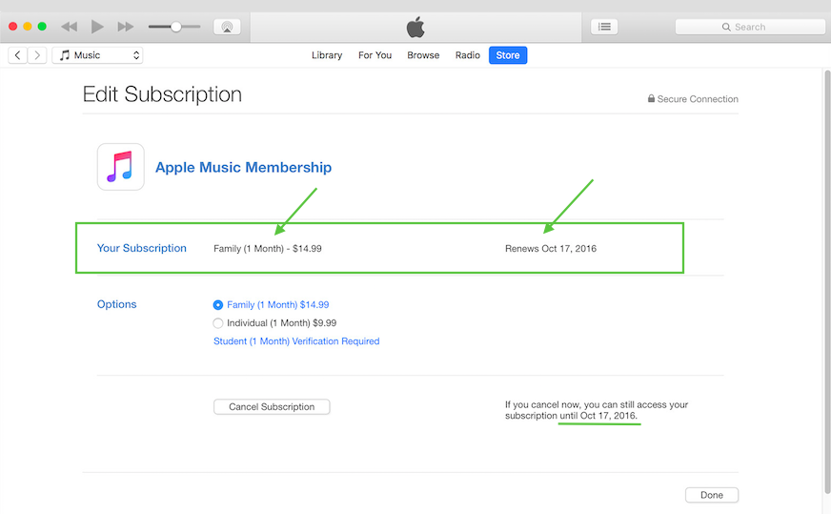Go back with the left arrow

(x=18, y=55)
